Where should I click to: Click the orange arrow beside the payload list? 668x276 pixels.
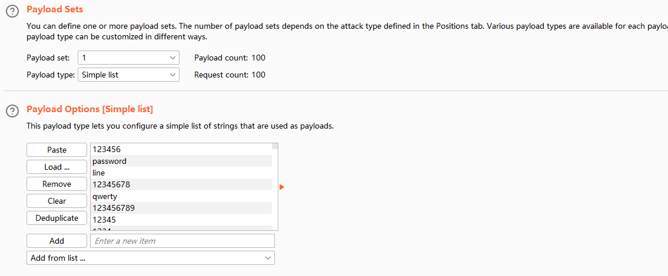coord(282,187)
